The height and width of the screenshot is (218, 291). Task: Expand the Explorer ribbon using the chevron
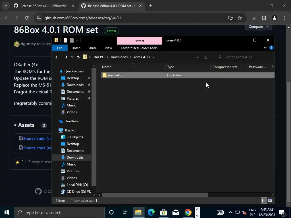click(265, 48)
